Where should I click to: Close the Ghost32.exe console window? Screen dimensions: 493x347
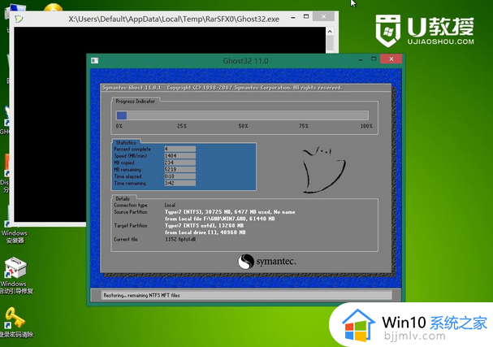pos(323,16)
